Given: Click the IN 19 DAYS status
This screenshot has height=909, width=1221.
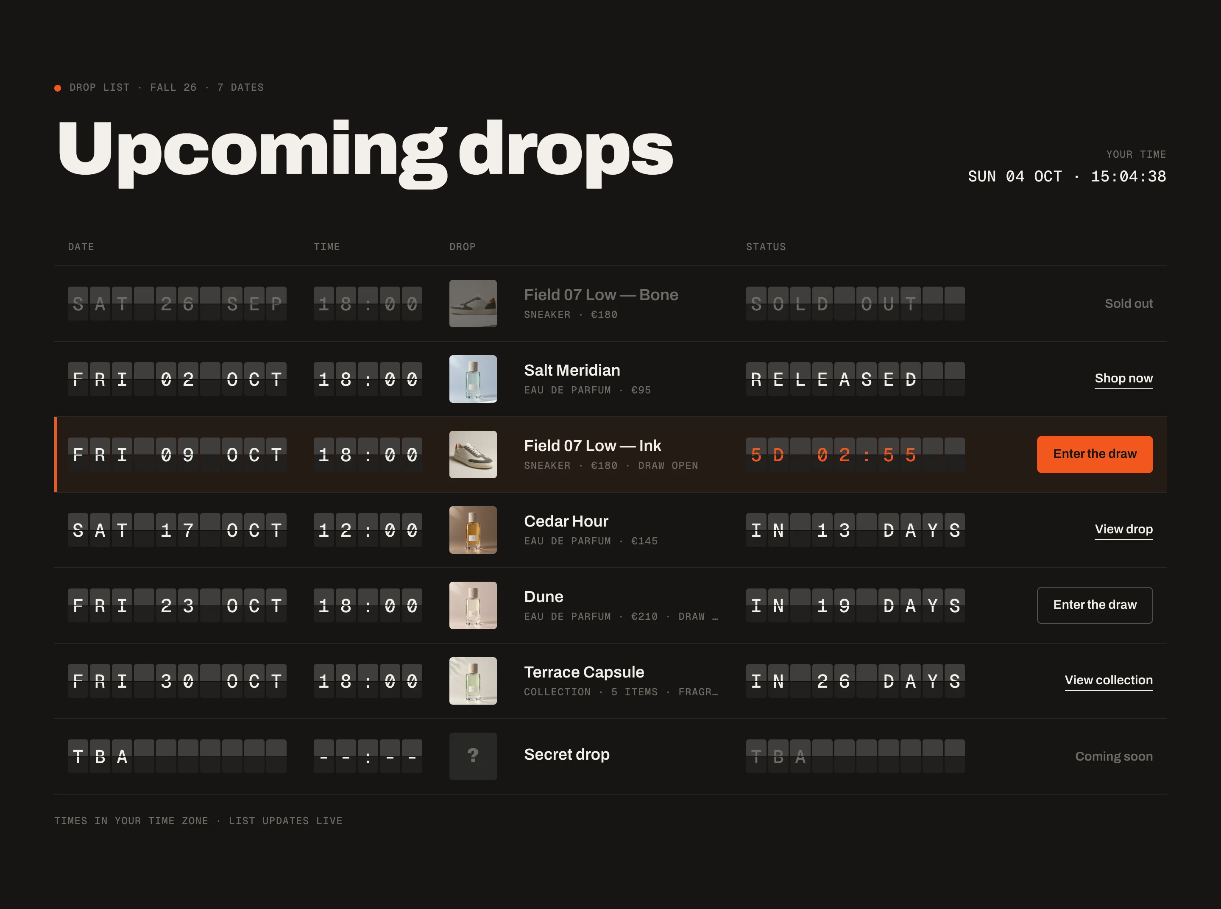Looking at the screenshot, I should click(855, 605).
